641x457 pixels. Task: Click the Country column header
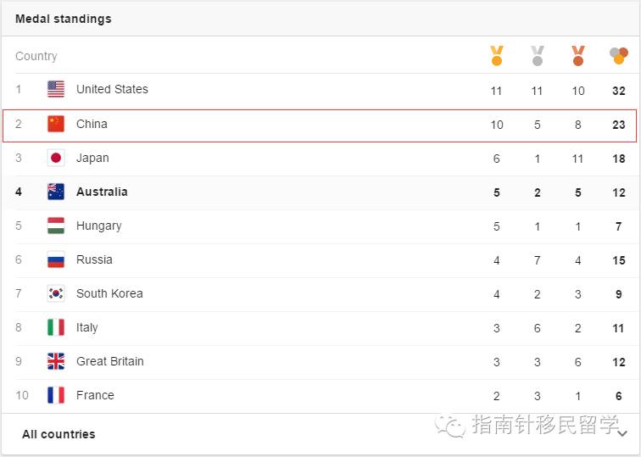coord(36,56)
